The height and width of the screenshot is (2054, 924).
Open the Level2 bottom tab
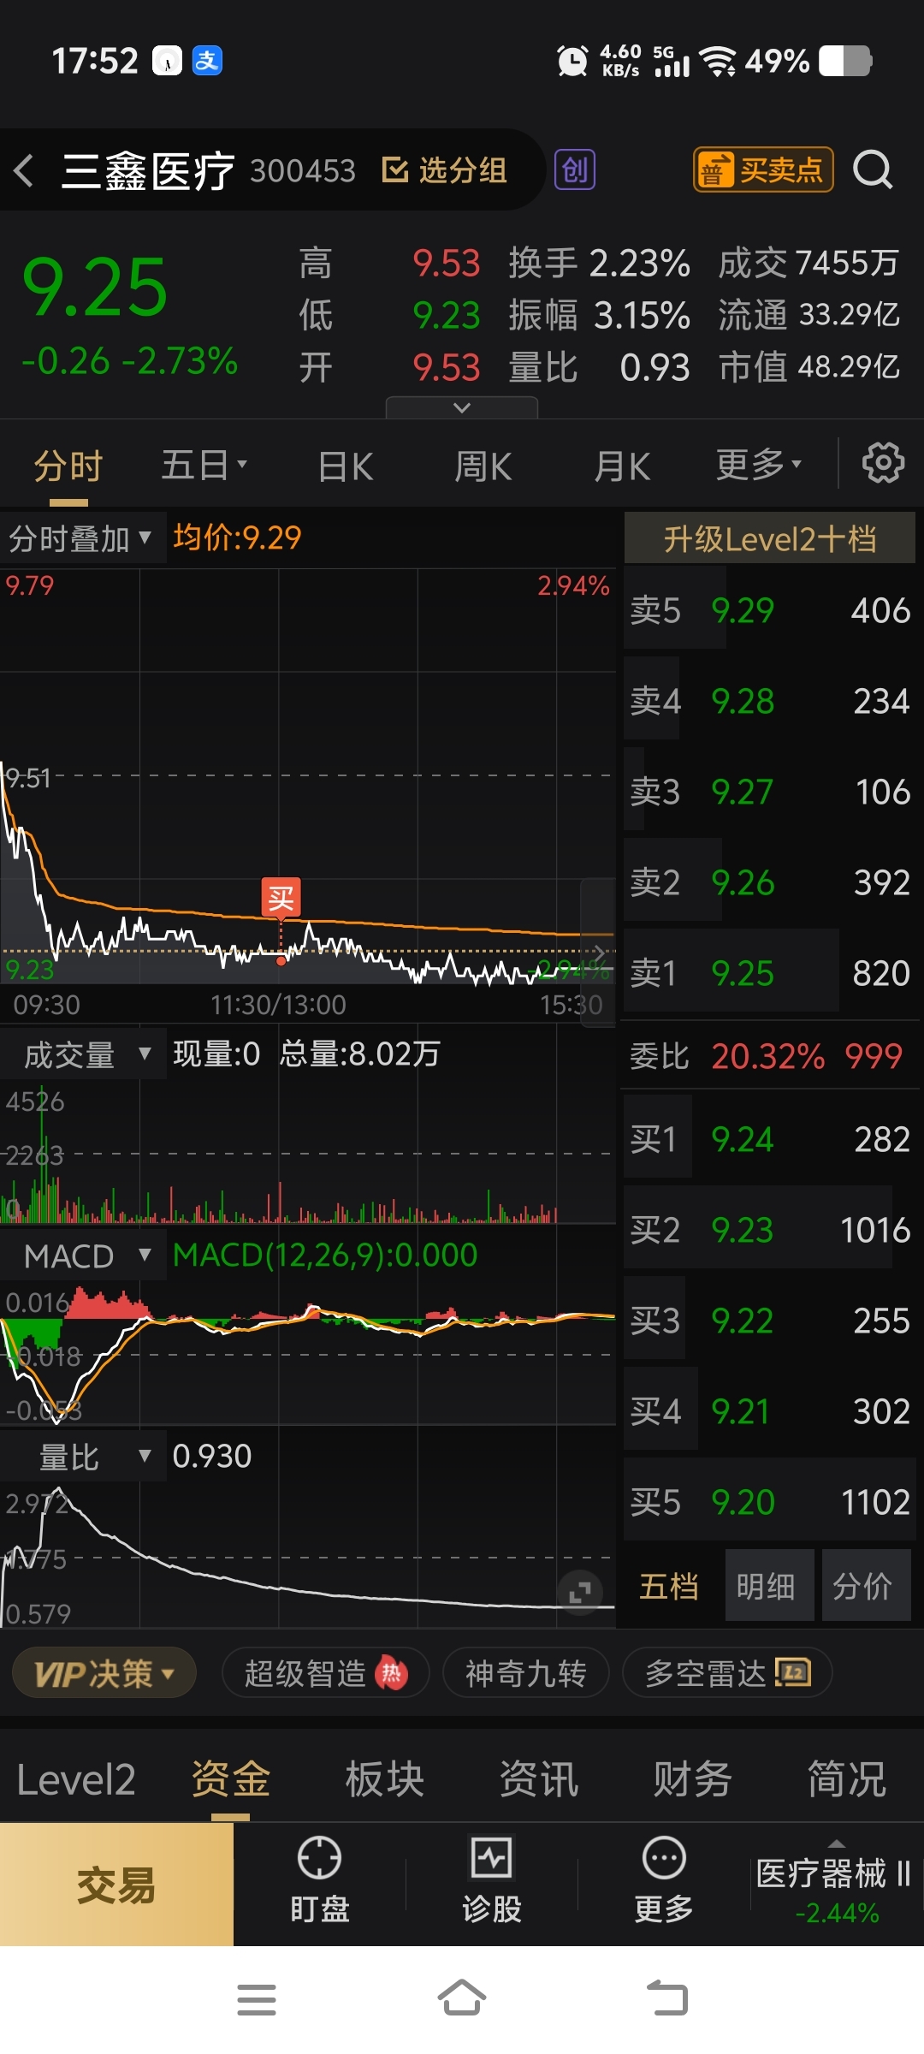[76, 1779]
